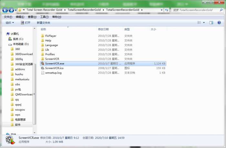Open the 查看(V) menu
Screen dimensions: 226x148
[x=32, y=17]
